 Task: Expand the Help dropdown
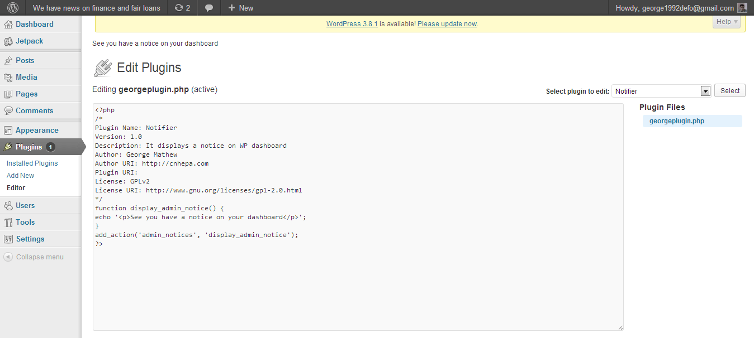(725, 21)
